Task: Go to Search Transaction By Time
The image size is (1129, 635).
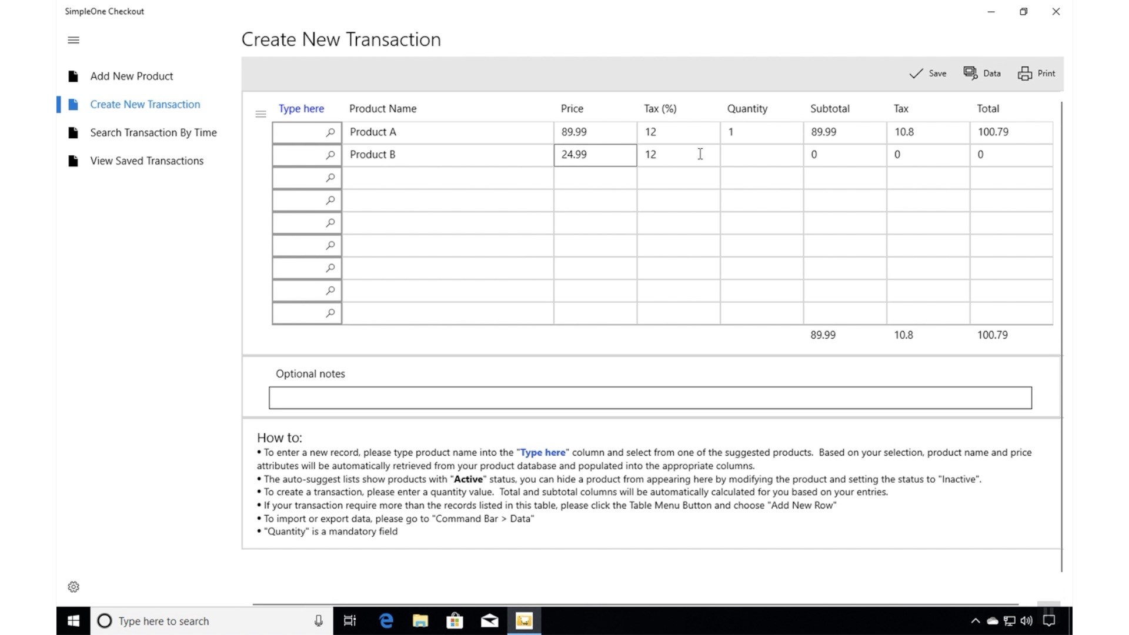Action: [x=153, y=133]
